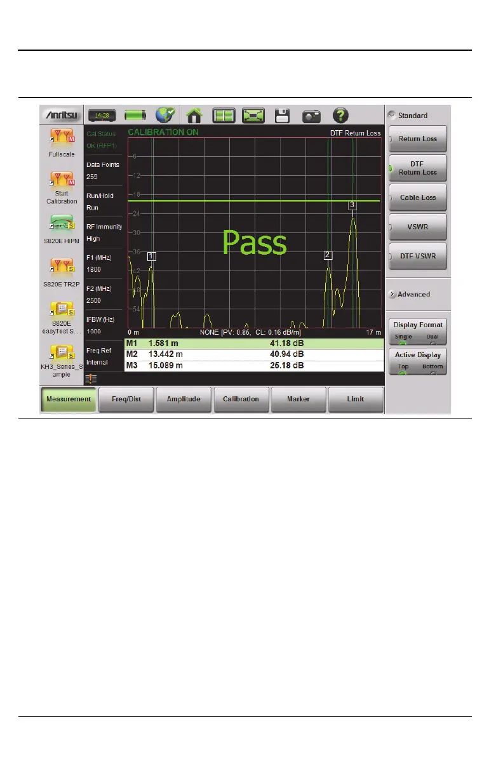Toggle the full-screen display icon

pyautogui.click(x=253, y=116)
